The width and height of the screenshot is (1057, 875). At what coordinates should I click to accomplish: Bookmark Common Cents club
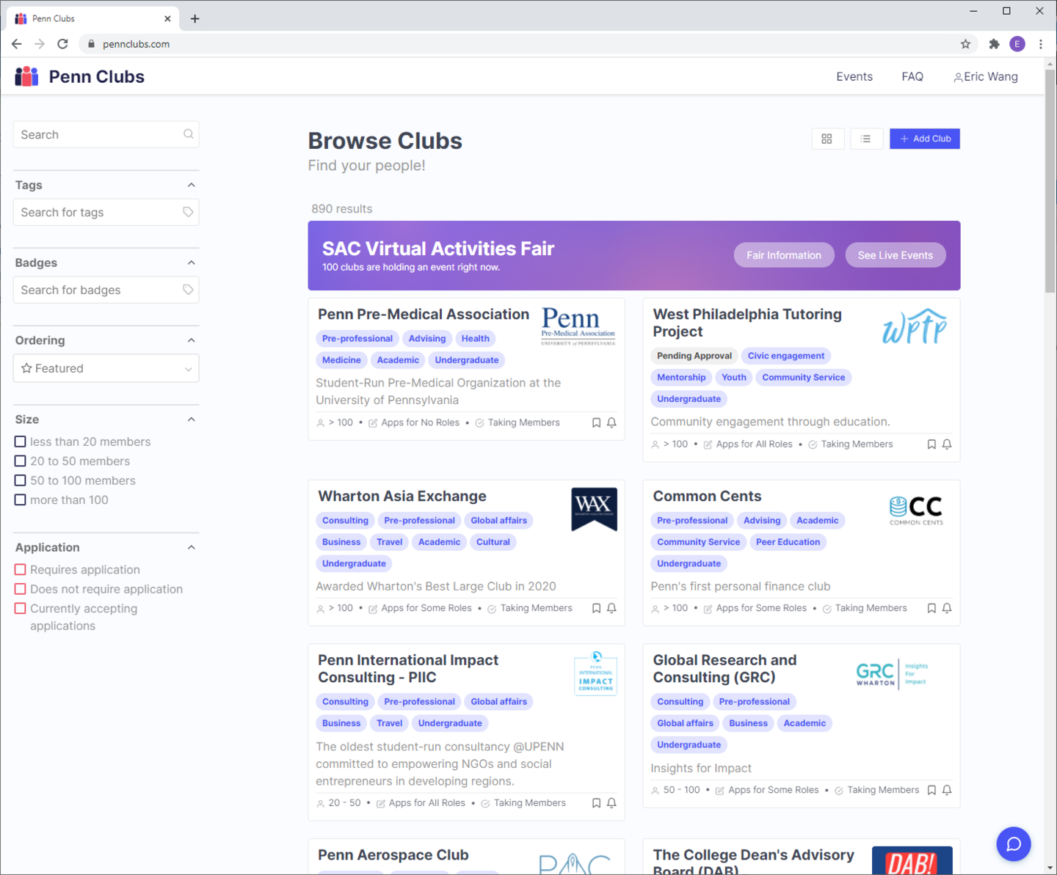[x=931, y=608]
